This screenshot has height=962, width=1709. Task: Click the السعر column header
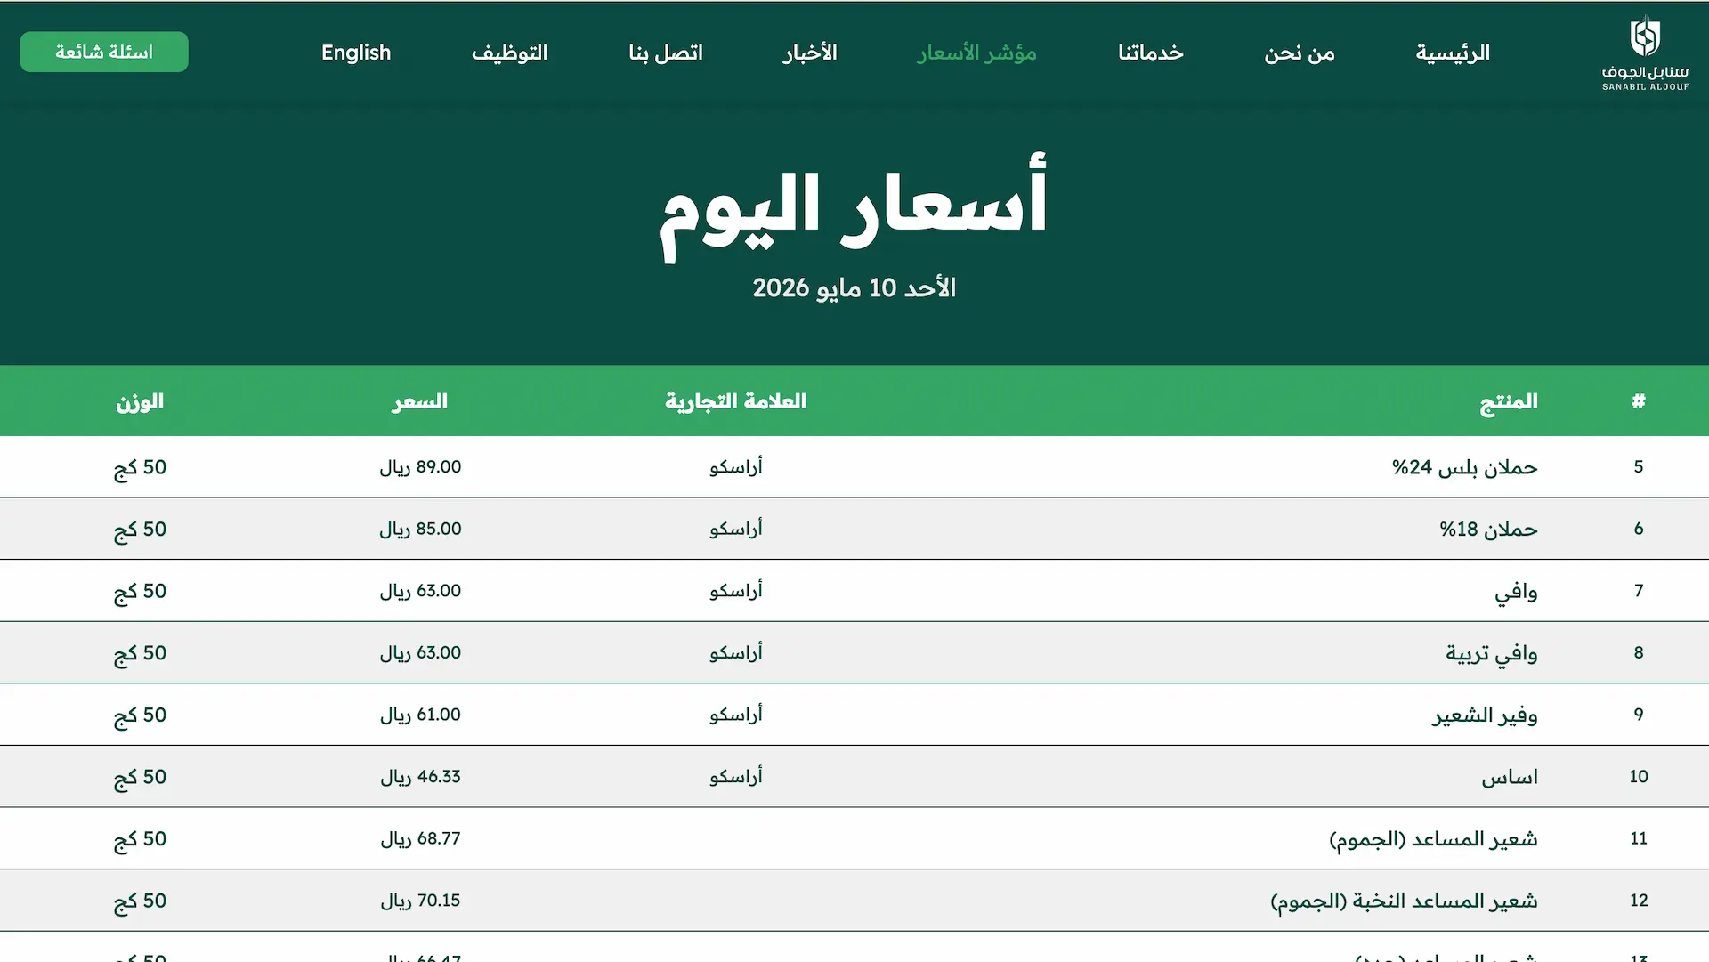pyautogui.click(x=420, y=401)
